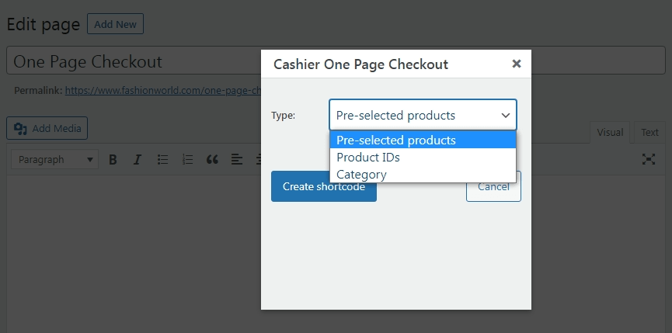The image size is (672, 333).
Task: Align text left
Action: (237, 160)
